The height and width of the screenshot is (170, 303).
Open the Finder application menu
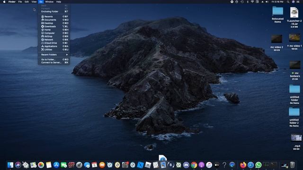click(12, 2)
